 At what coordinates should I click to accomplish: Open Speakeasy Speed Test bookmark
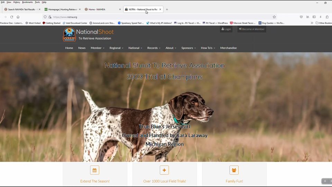tap(131, 23)
